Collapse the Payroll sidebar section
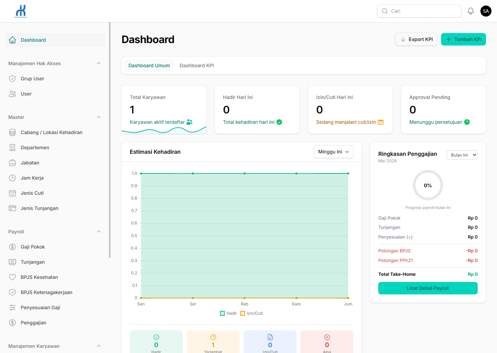Screen dimensions: 497x353 [99, 232]
